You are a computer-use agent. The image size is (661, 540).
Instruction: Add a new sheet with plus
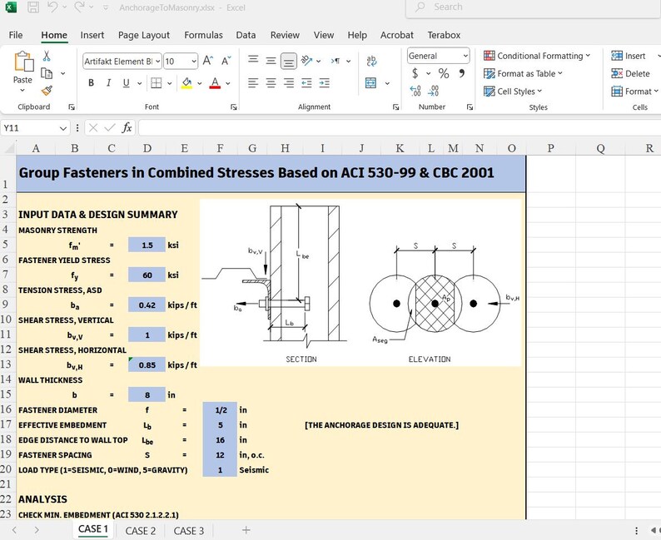(x=246, y=530)
